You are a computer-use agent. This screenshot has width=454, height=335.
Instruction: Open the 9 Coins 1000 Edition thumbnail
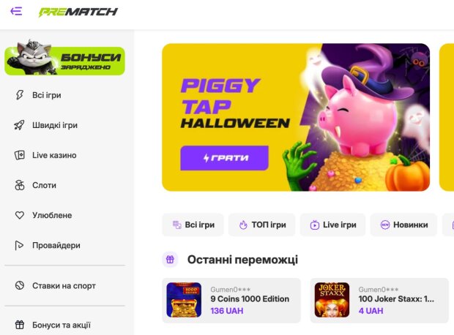click(184, 300)
